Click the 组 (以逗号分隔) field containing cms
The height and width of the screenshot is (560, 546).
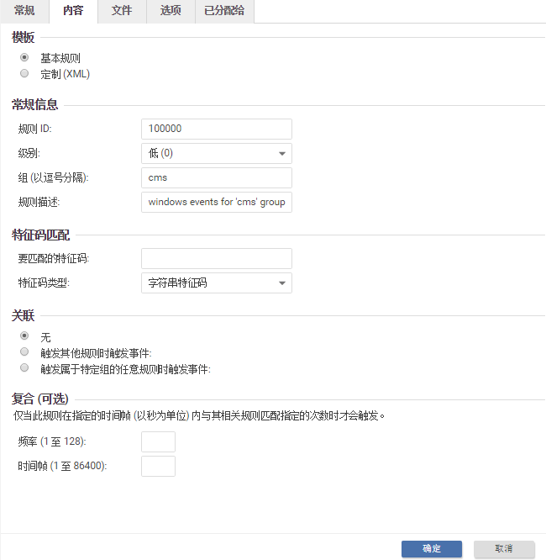[x=217, y=177]
